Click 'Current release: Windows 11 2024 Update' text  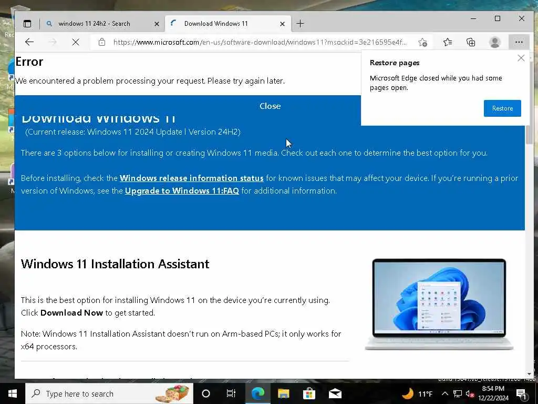coord(133,132)
